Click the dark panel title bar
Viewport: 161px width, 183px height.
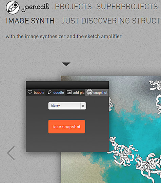[x=67, y=85]
